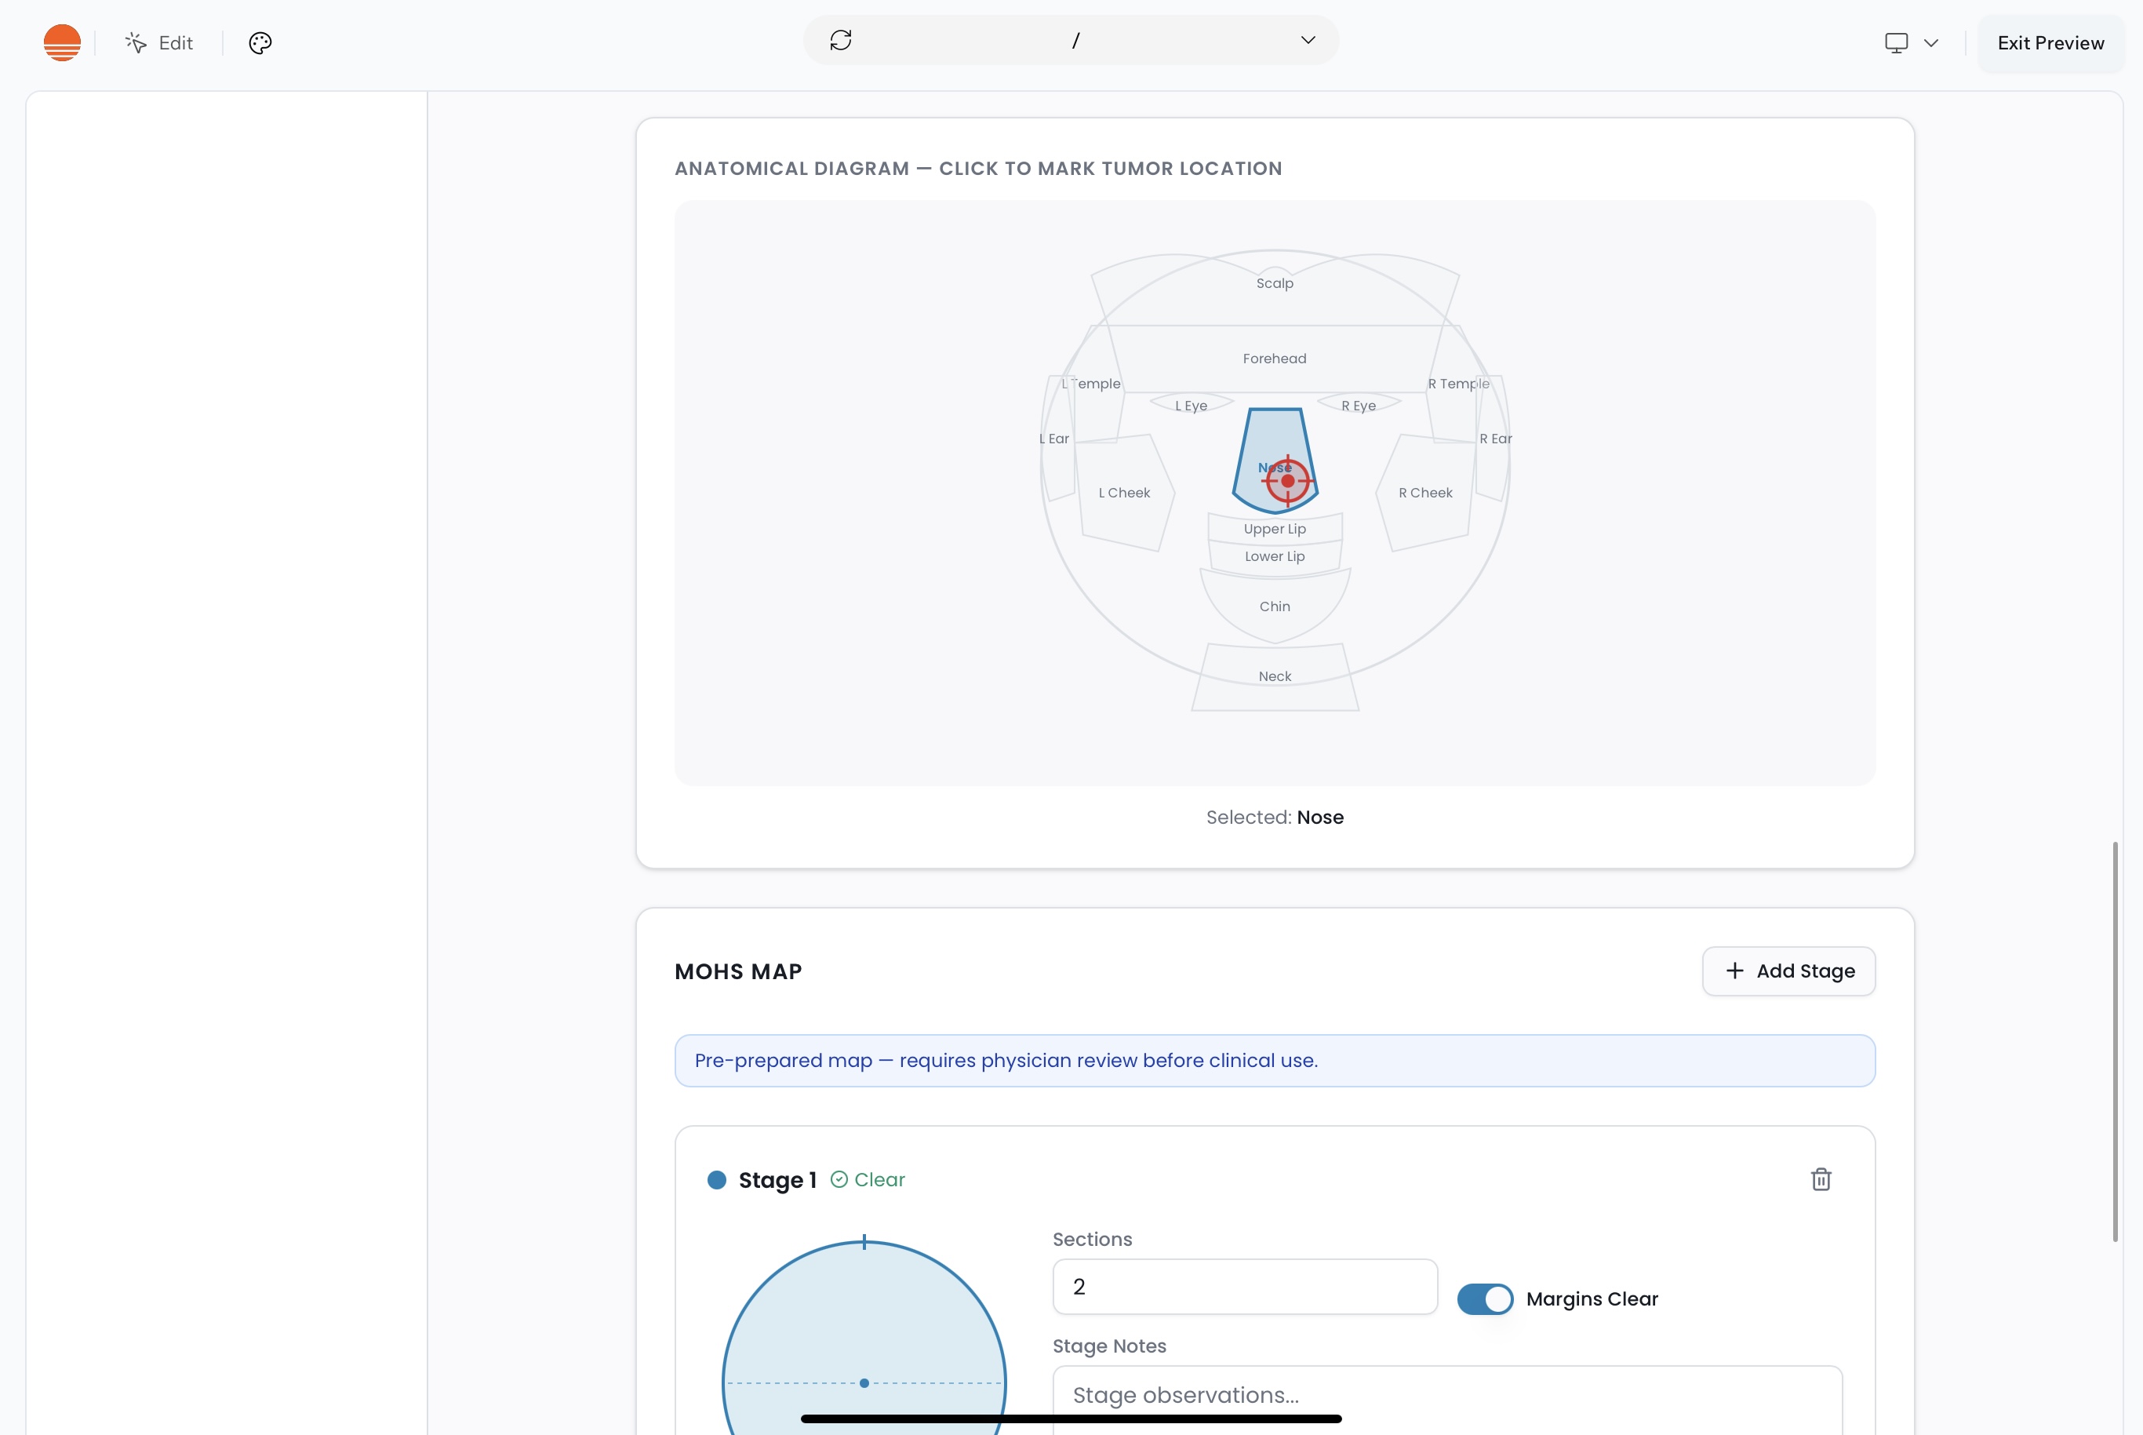Image resolution: width=2143 pixels, height=1435 pixels.
Task: Click the Add Stage button
Action: click(x=1788, y=971)
